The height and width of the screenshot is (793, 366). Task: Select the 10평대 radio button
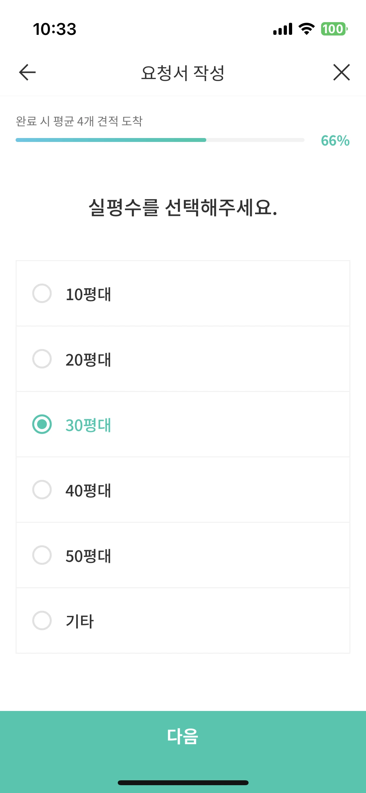42,294
